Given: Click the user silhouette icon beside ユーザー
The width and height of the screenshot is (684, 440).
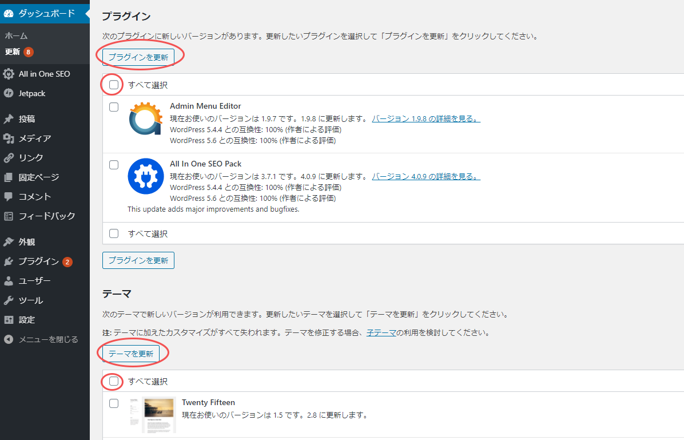Looking at the screenshot, I should pos(9,281).
